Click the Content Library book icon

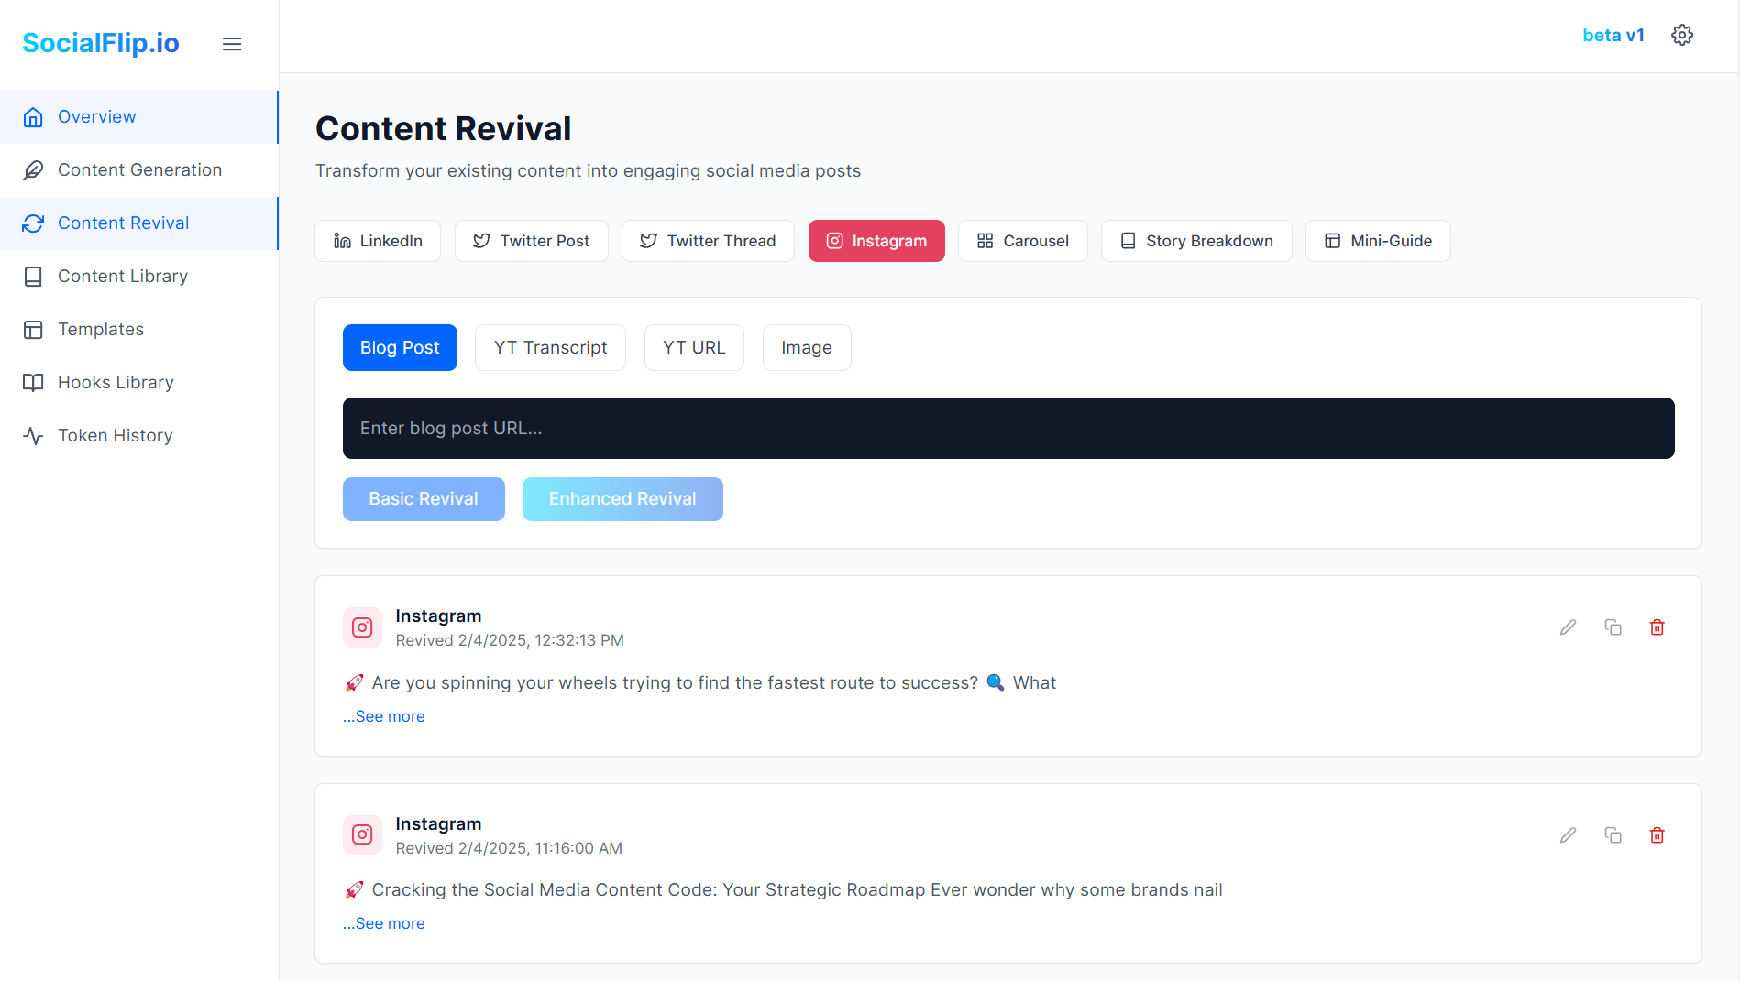(33, 277)
